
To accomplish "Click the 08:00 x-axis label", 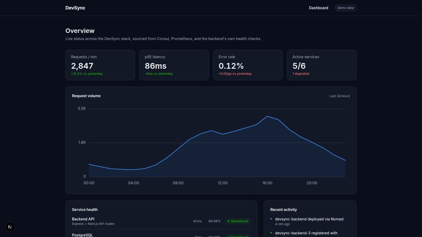I will pos(178,183).
